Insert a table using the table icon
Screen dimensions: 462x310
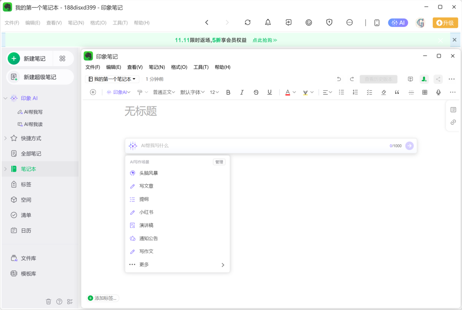[425, 92]
